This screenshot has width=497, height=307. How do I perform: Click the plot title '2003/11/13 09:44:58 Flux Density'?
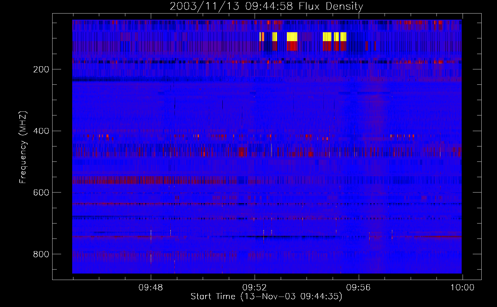pyautogui.click(x=266, y=6)
